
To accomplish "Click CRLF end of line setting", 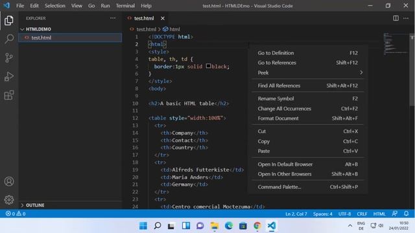I will (x=362, y=214).
